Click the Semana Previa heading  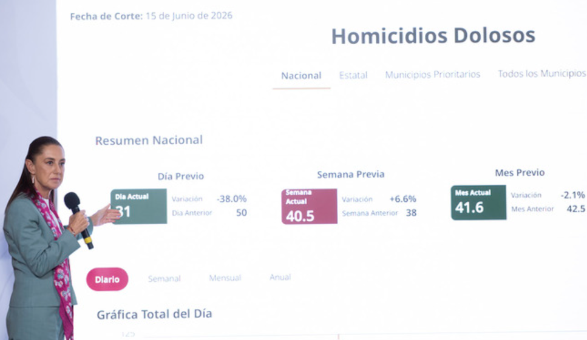click(350, 175)
